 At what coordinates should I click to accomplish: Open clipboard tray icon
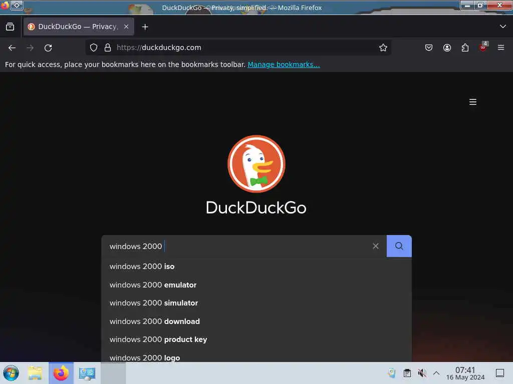[407, 373]
